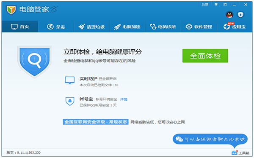Open the skin (shirt) icon in title bar
Viewport: 254px width, 158px height.
pos(216,5)
